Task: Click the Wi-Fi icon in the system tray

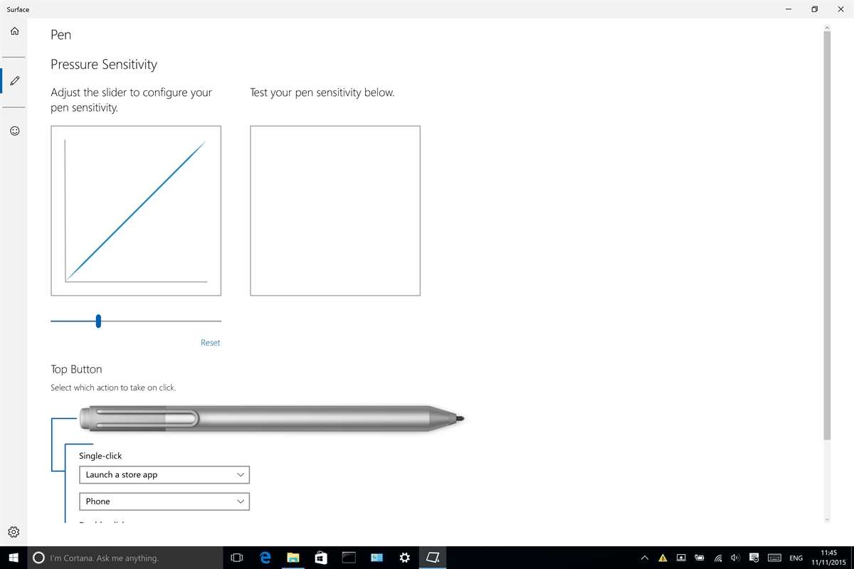Action: [x=717, y=558]
